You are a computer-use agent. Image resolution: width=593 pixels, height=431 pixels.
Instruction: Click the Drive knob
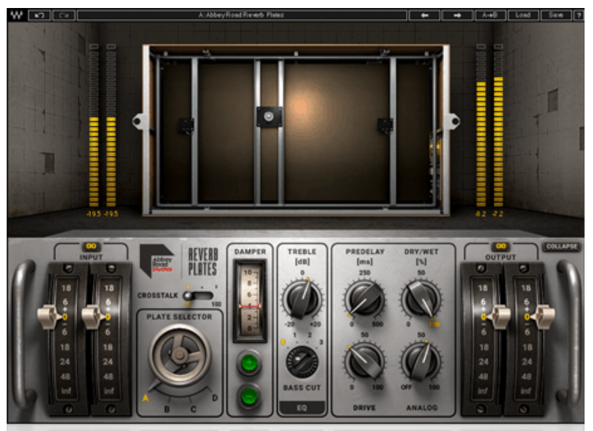(364, 362)
